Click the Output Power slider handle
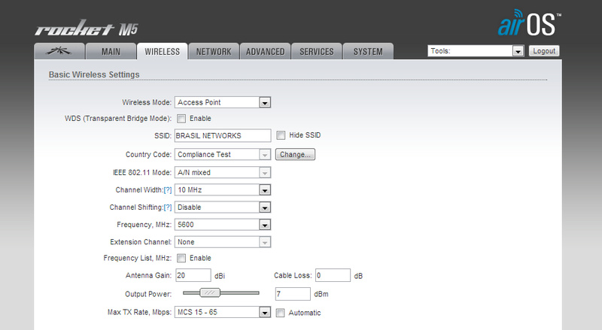 (210, 292)
